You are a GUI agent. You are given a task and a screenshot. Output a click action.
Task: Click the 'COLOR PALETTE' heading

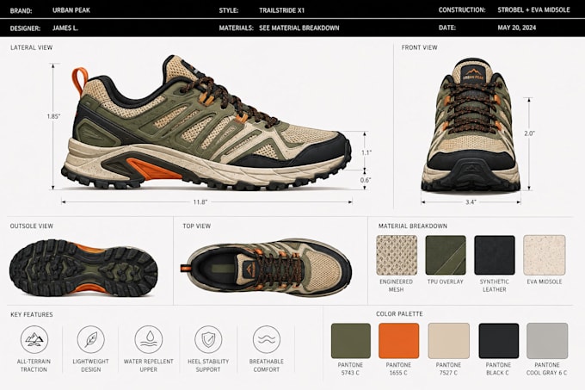coord(399,314)
